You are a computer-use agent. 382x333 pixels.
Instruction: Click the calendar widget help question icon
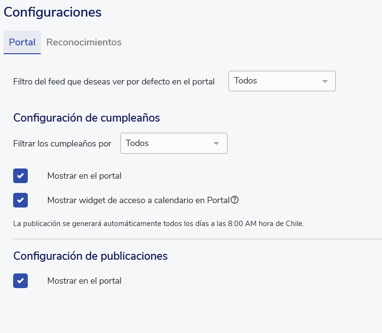pos(235,200)
